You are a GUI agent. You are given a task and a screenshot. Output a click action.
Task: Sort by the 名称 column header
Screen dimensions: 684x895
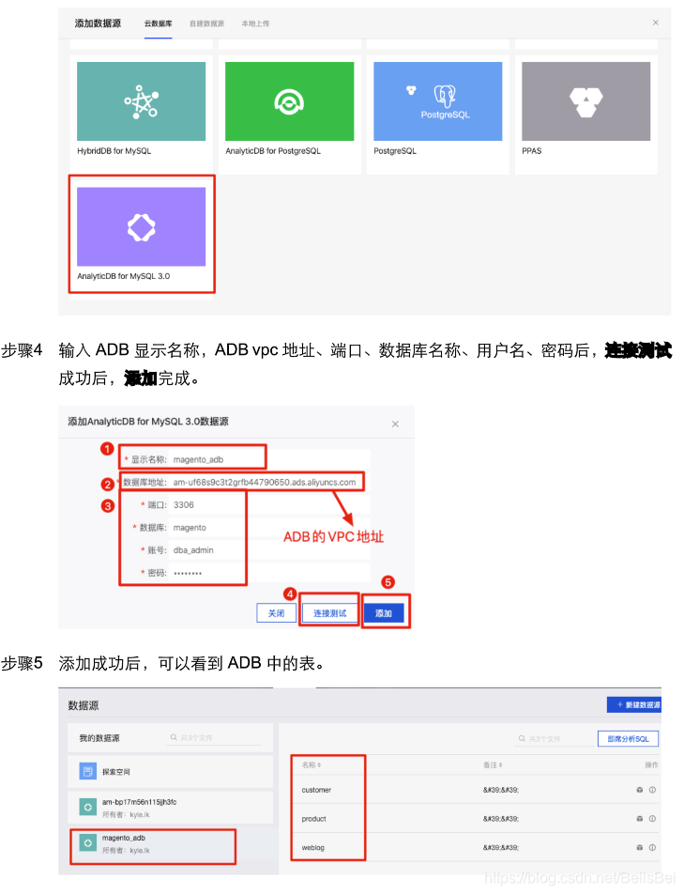coord(312,764)
